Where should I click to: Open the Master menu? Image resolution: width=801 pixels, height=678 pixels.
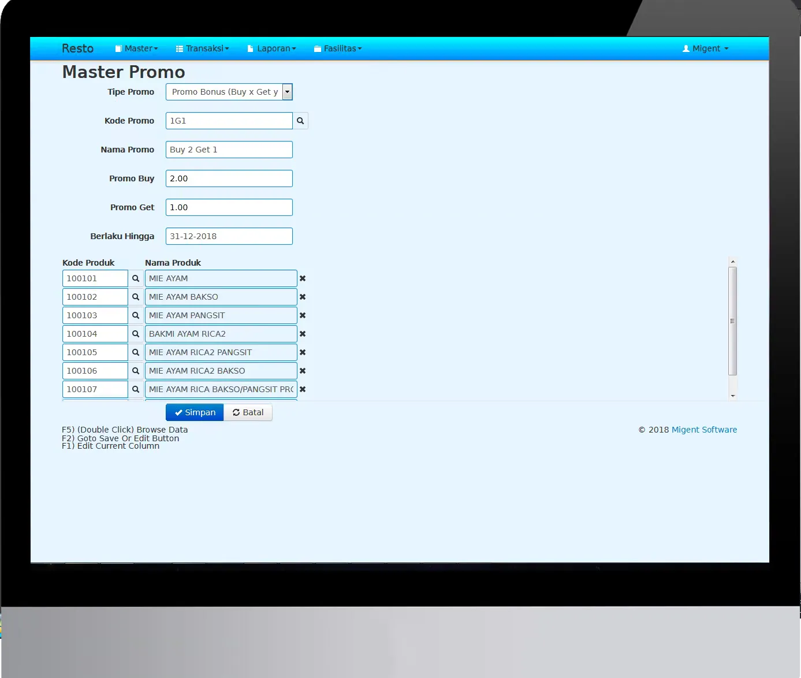click(137, 49)
